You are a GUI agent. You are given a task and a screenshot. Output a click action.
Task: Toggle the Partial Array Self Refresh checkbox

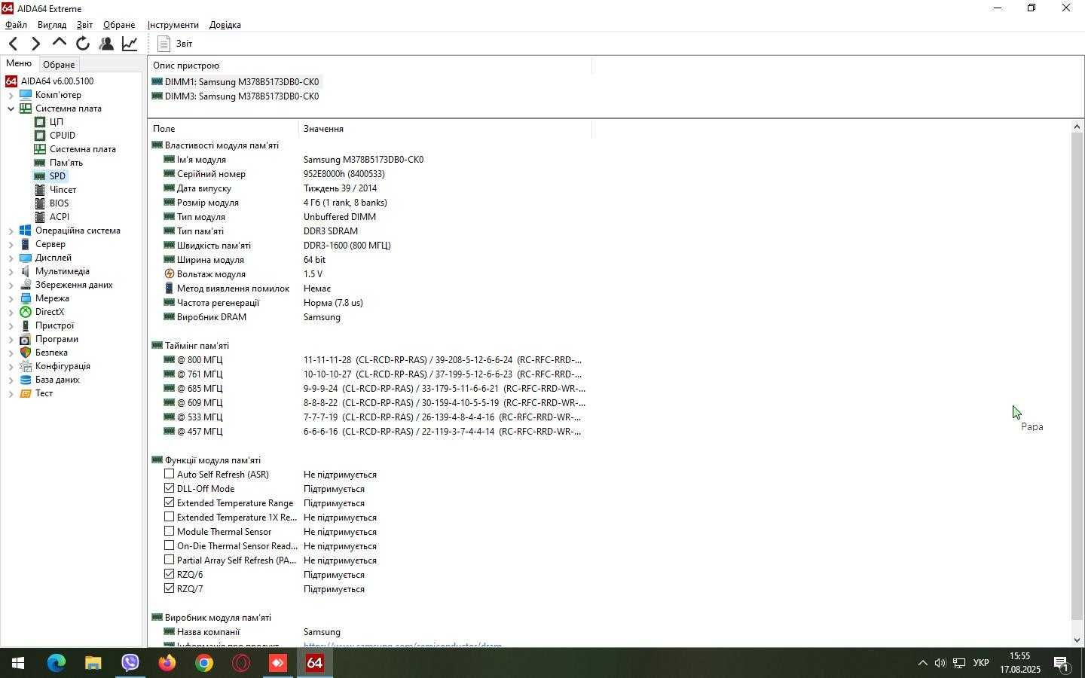(169, 560)
